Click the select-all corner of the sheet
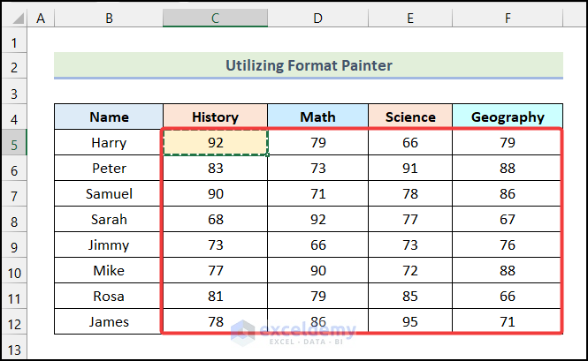This screenshot has width=588, height=361. coord(14,18)
